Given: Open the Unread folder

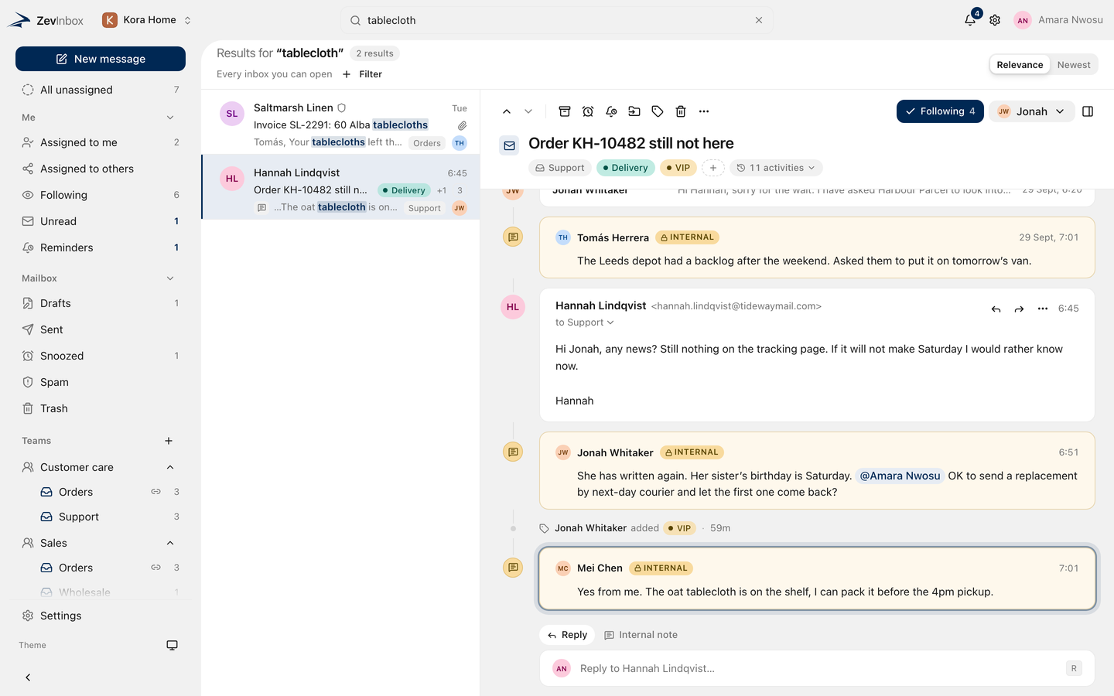Looking at the screenshot, I should 101,221.
